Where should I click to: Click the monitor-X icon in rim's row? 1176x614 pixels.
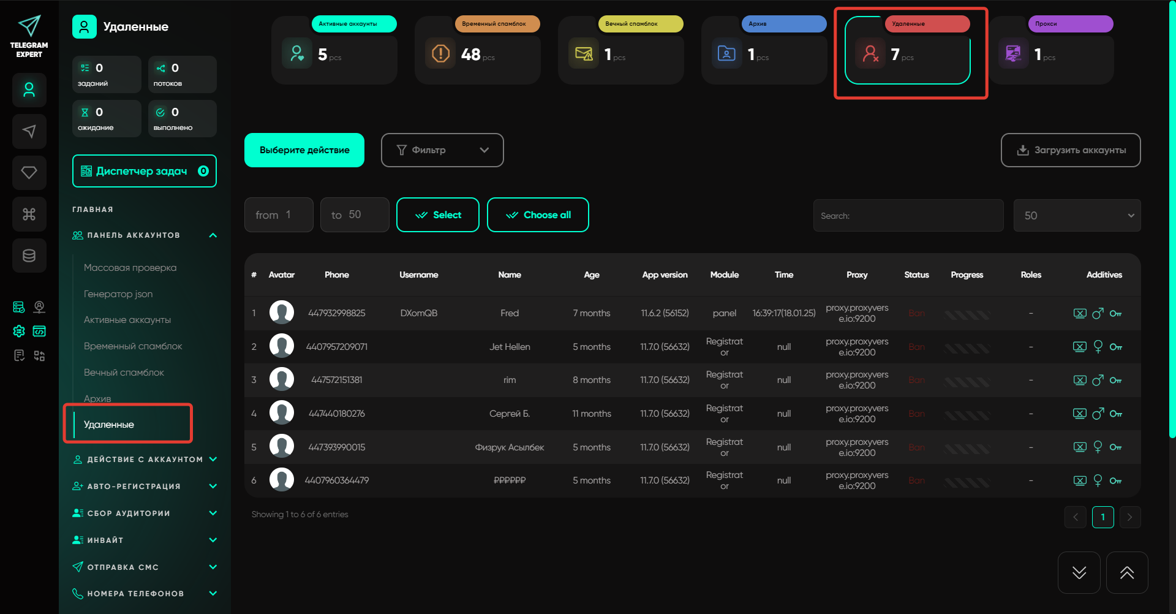[1079, 381]
